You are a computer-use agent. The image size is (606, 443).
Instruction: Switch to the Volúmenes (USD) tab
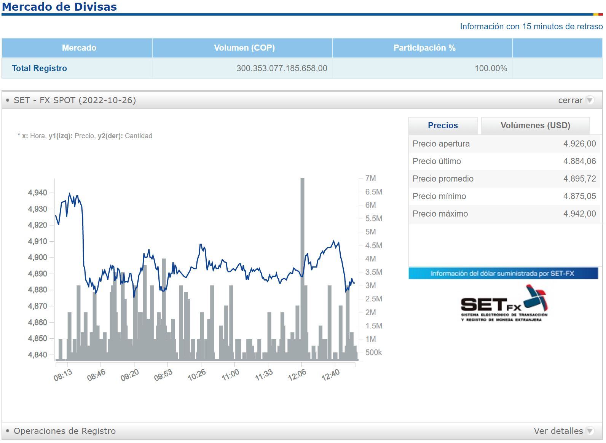click(x=535, y=126)
